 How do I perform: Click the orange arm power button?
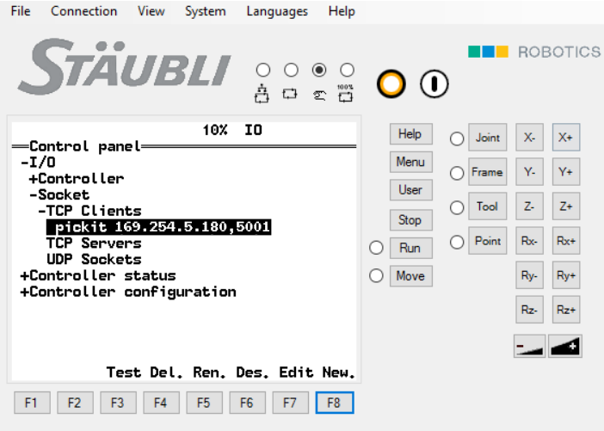(x=391, y=84)
